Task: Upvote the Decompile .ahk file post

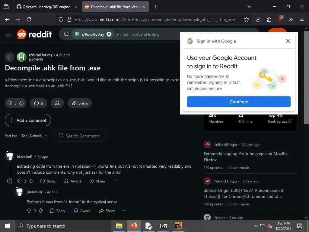Action: coord(10,103)
